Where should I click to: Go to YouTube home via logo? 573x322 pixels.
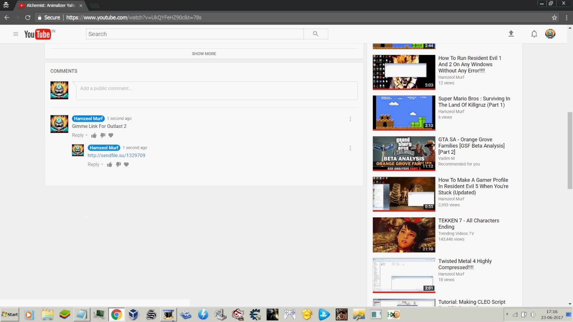tap(37, 34)
